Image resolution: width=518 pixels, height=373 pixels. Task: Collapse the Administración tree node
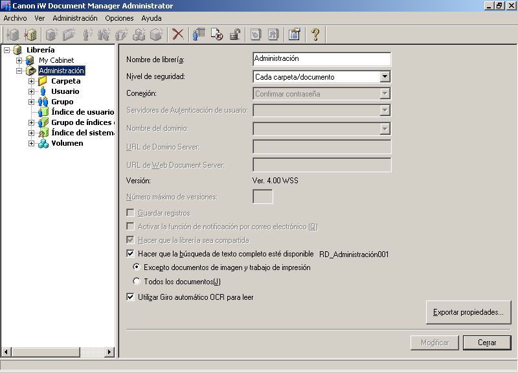click(19, 71)
